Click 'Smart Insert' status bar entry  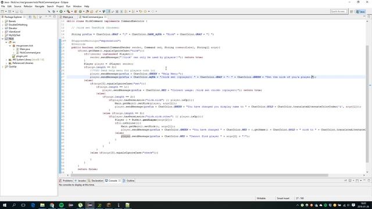click(x=283, y=199)
